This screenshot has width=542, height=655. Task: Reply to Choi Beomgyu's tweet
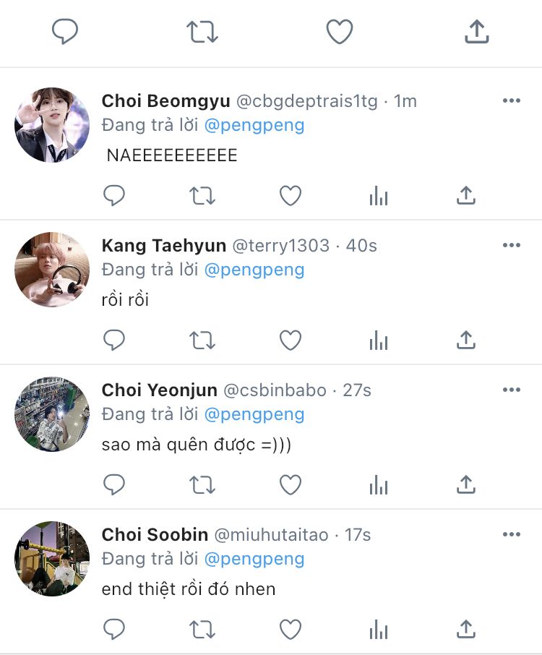pyautogui.click(x=114, y=195)
